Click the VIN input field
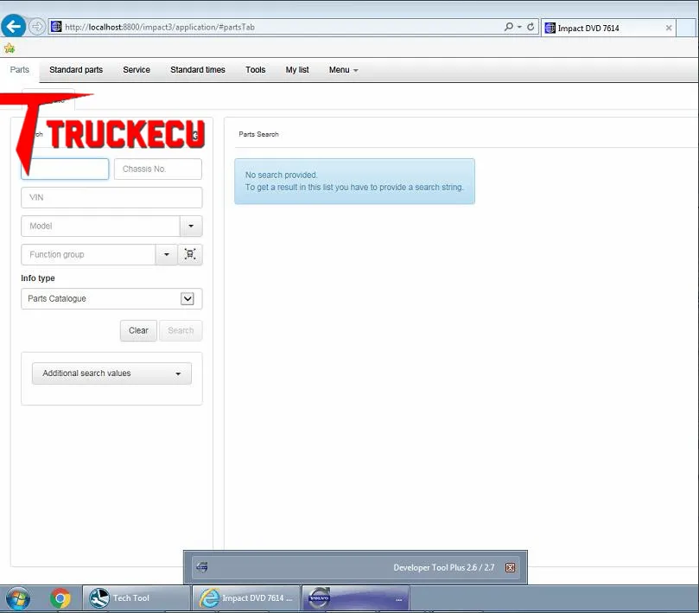The height and width of the screenshot is (613, 699). point(111,198)
